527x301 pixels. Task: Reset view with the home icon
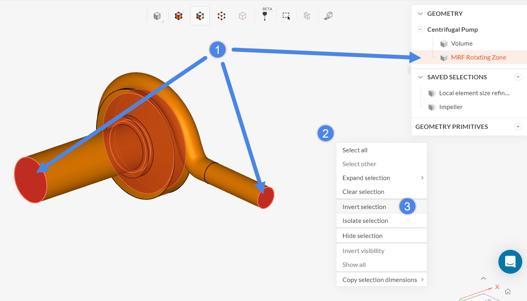coord(508,292)
